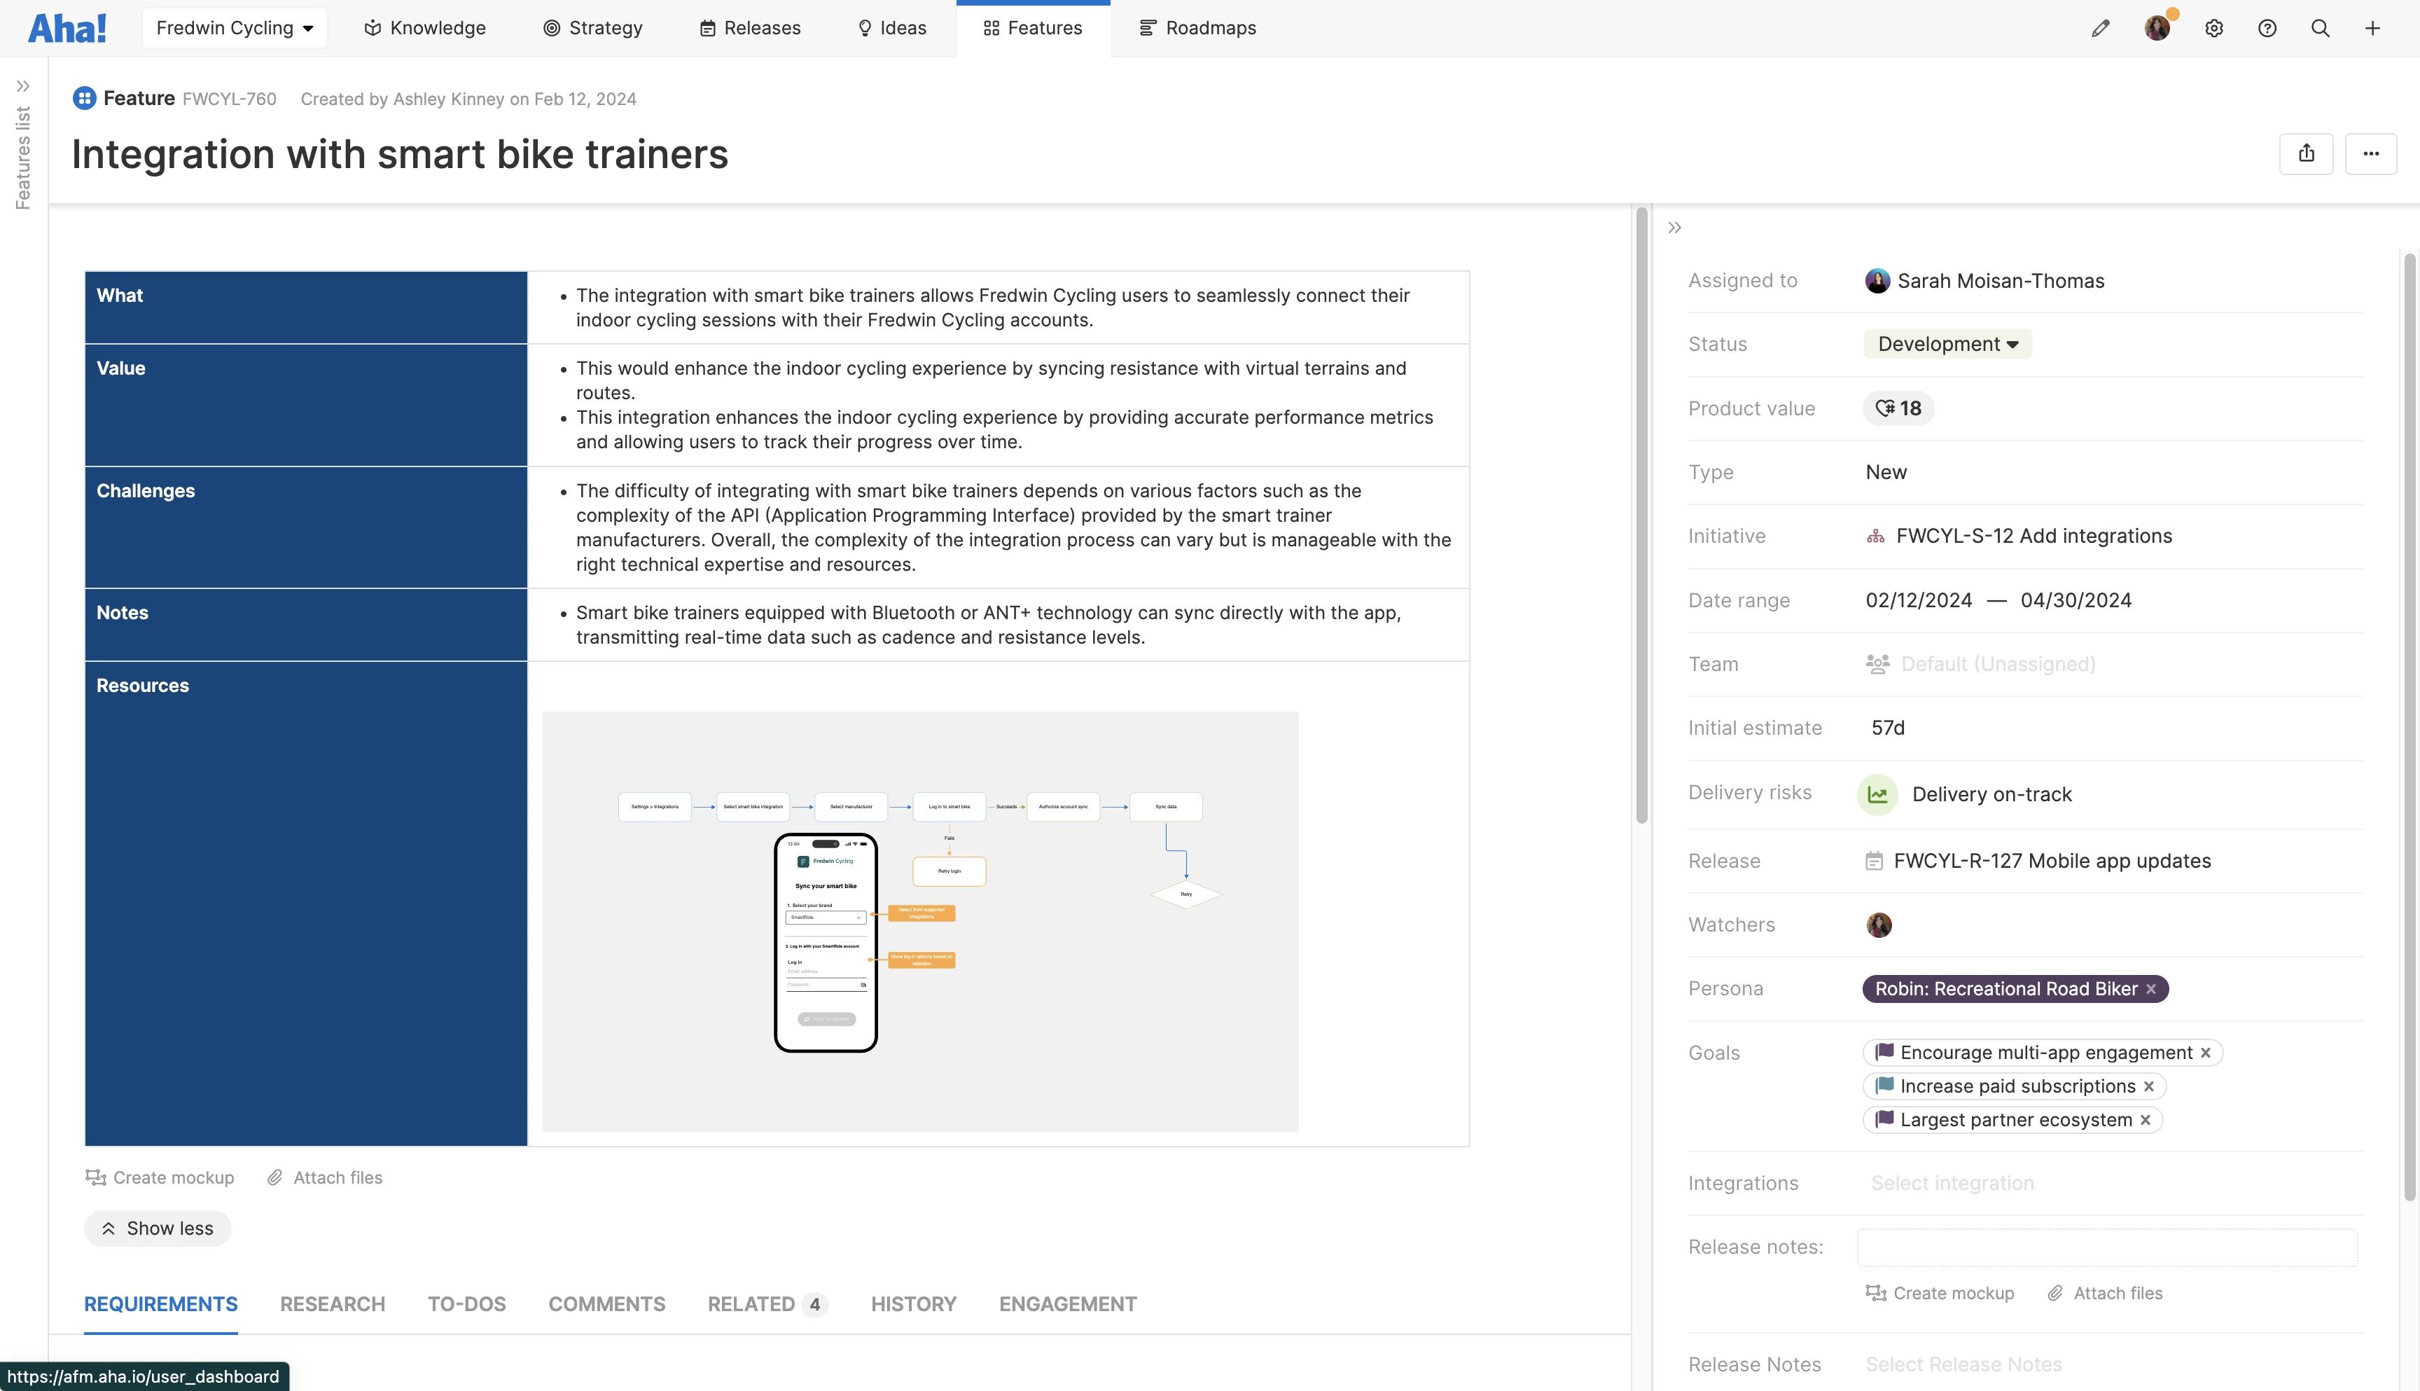The image size is (2420, 1391).
Task: Click the Create mockup icon below the whiteboard
Action: pos(95,1177)
